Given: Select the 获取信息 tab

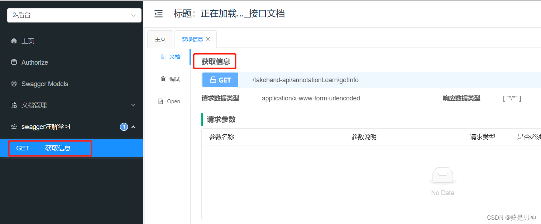Looking at the screenshot, I should click(x=192, y=39).
